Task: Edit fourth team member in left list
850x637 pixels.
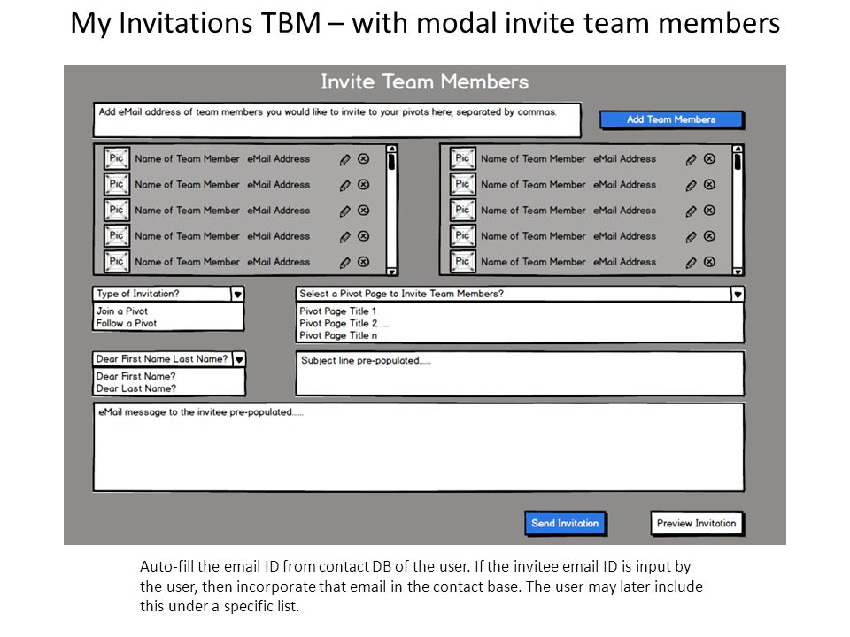Action: click(344, 237)
